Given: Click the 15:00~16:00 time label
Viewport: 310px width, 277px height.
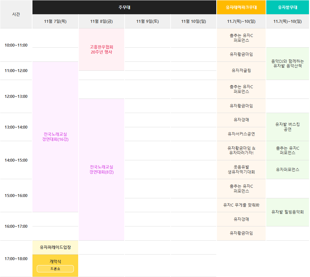Looking at the screenshot, I should click(x=16, y=195).
